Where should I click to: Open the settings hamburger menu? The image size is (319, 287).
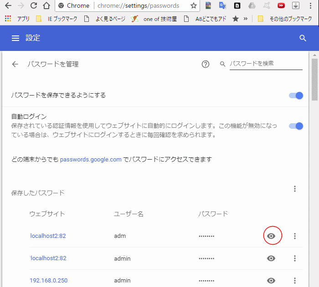tap(15, 38)
